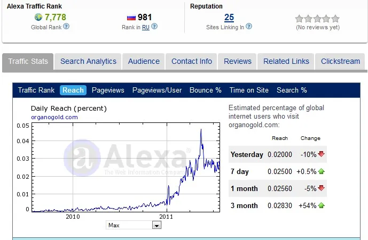Select the Search % chart tab
Image resolution: width=368 pixels, height=240 pixels.
[292, 90]
